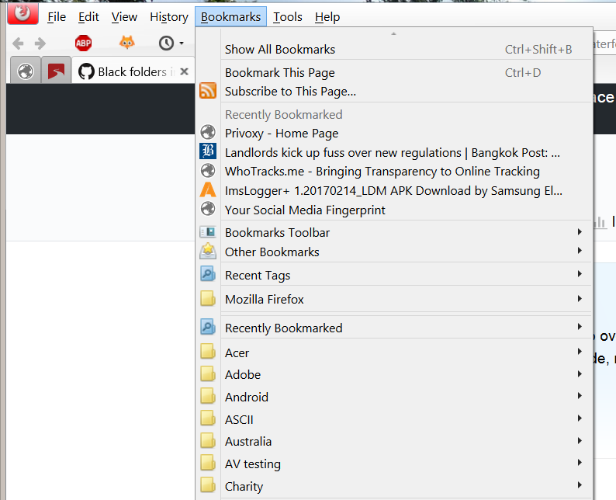
Task: Click the Recent Tags search folder icon
Action: coord(208,273)
